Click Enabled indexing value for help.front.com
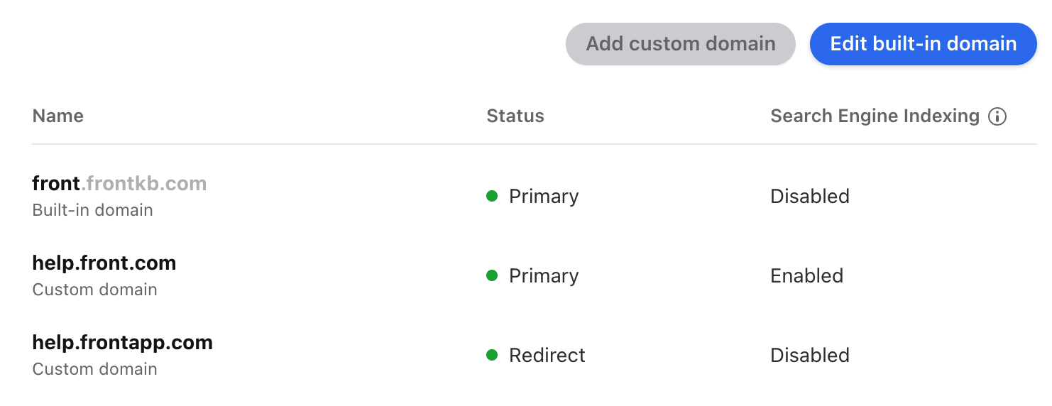 [x=807, y=275]
